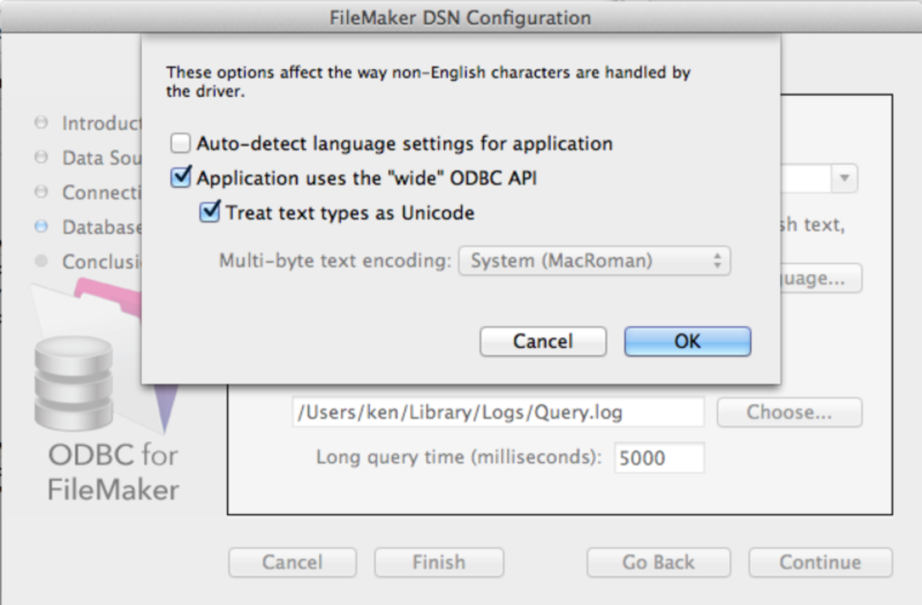Click the Finish button
The width and height of the screenshot is (922, 605).
point(439,562)
